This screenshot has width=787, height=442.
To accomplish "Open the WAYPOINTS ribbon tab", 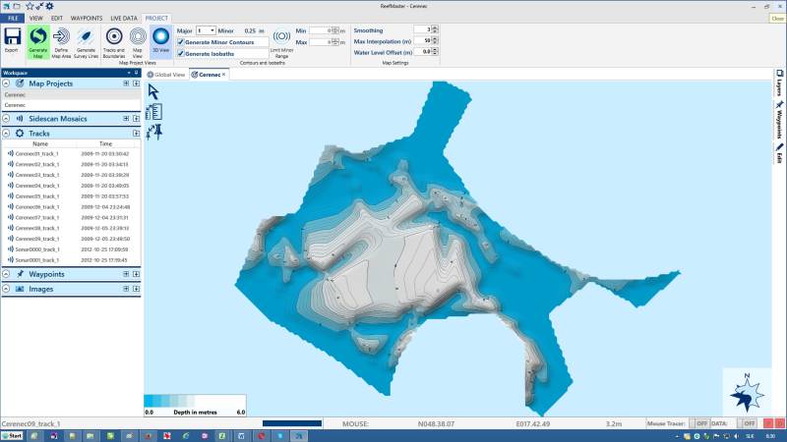I will [87, 18].
